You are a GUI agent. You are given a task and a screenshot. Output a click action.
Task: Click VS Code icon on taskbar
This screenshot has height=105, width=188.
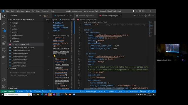58,94
